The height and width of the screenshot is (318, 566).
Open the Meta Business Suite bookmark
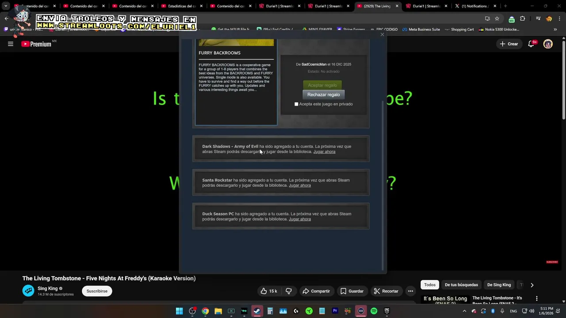[x=420, y=30]
